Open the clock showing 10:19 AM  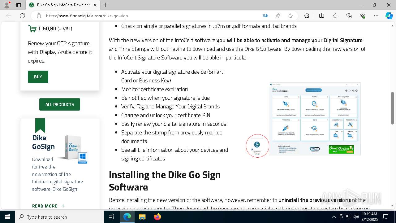(x=369, y=217)
